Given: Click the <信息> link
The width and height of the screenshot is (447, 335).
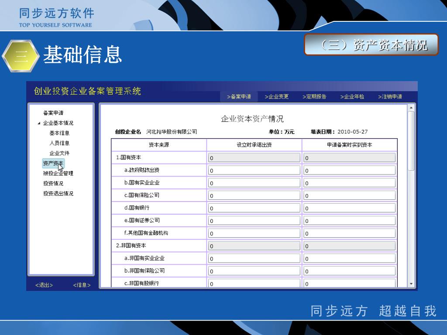Looking at the screenshot, I should tap(82, 285).
